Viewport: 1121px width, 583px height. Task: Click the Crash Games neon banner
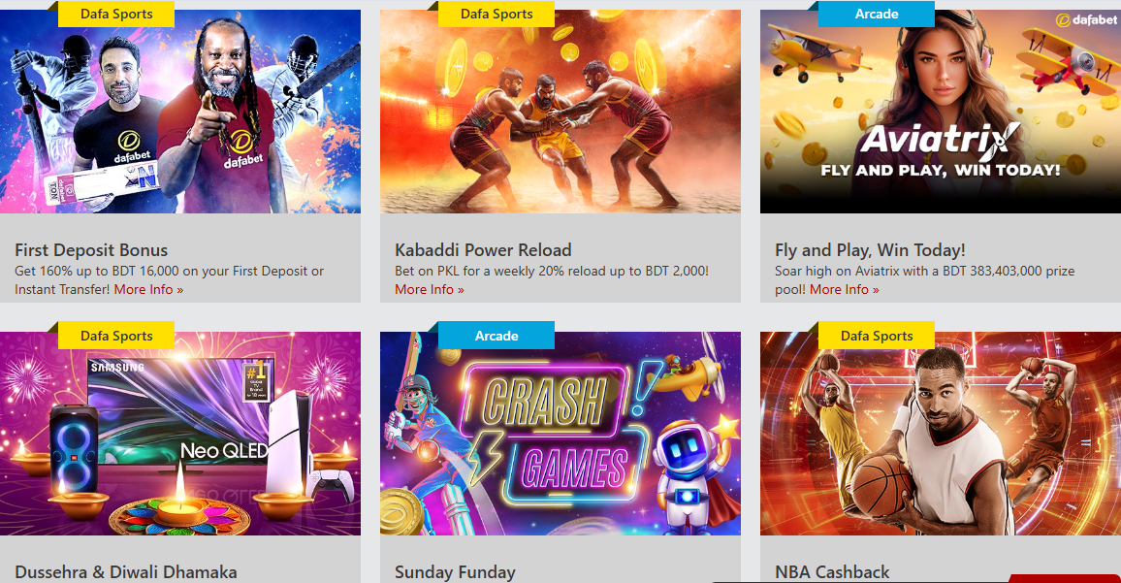point(560,434)
